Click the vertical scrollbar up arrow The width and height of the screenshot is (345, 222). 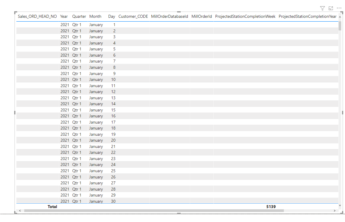pos(340,17)
